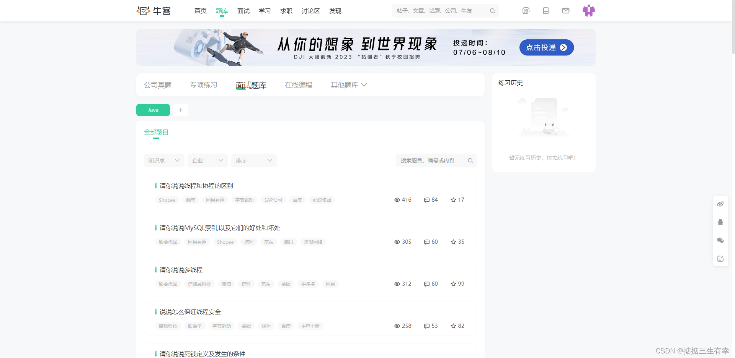The height and width of the screenshot is (358, 735).
Task: Open question 请你说说MySQL索引
Action: pyautogui.click(x=220, y=228)
